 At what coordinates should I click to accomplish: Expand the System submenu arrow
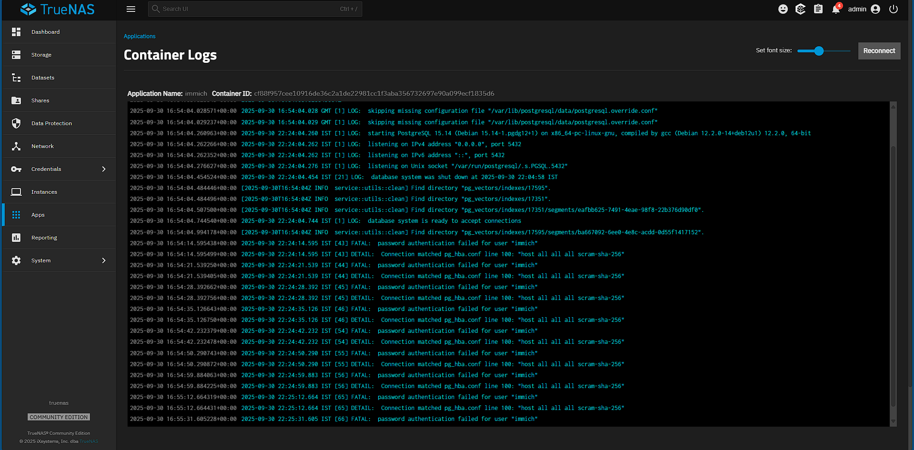[x=104, y=260]
